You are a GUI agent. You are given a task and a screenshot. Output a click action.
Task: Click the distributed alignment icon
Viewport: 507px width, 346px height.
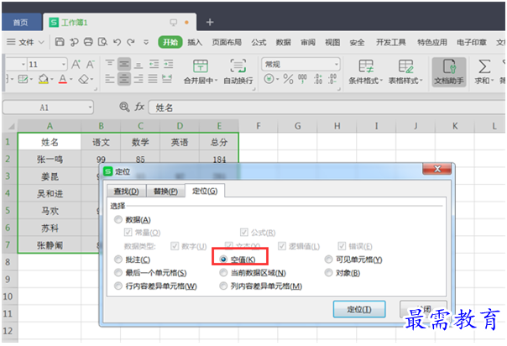(167, 79)
